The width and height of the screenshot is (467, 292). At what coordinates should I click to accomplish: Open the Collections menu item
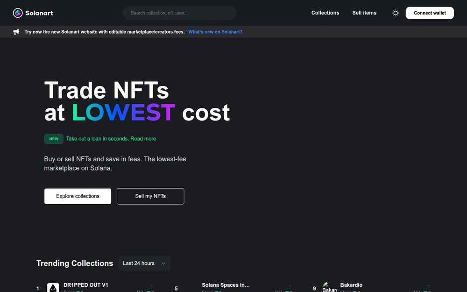[x=325, y=13]
